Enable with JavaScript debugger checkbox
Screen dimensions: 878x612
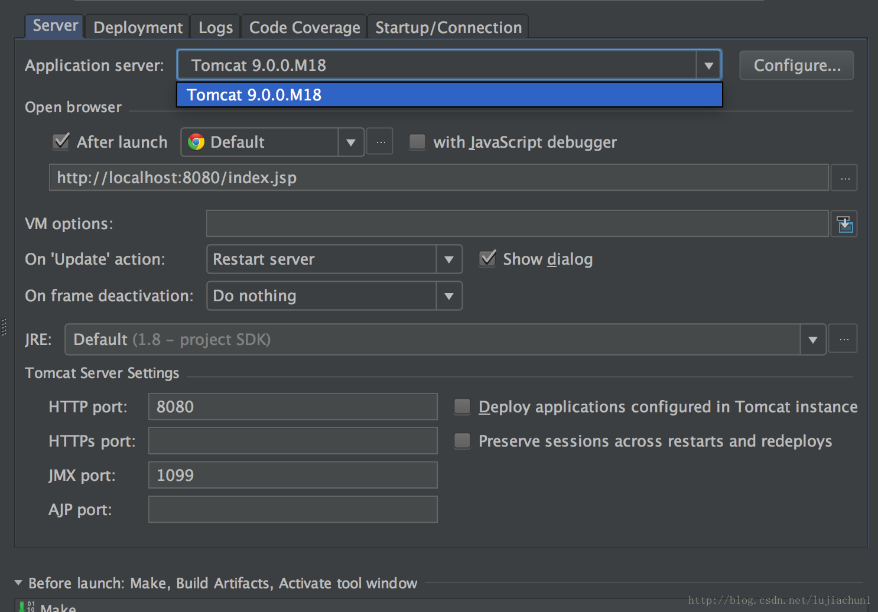tap(417, 142)
